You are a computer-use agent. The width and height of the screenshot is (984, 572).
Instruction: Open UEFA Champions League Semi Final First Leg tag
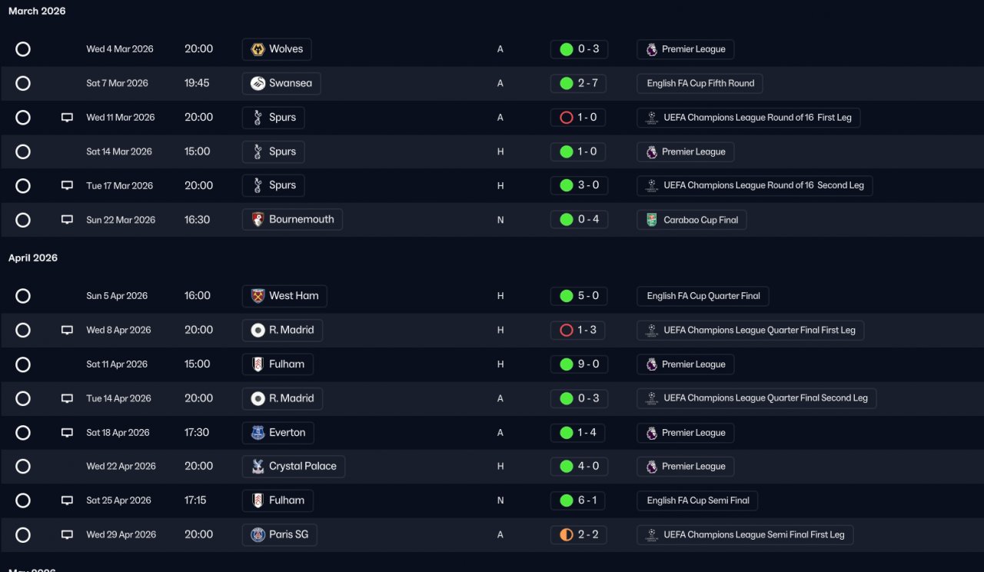[745, 534]
